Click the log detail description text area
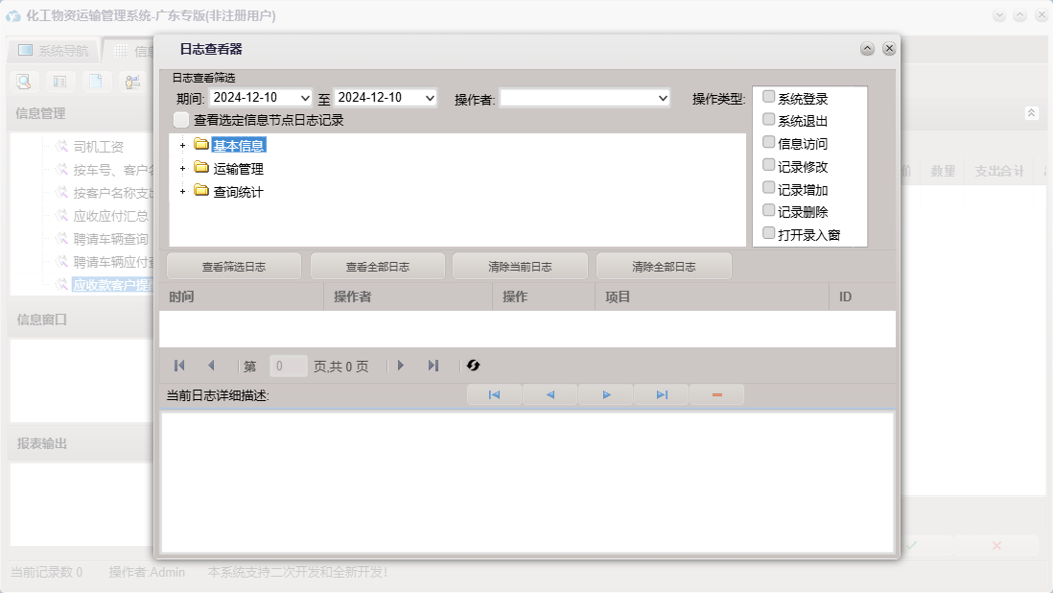The height and width of the screenshot is (593, 1053). point(527,483)
